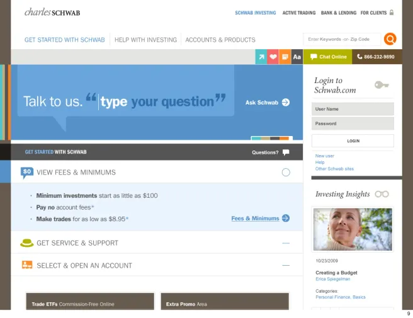Click the Make trades bullet text
413x318 pixels.
[x=82, y=219]
